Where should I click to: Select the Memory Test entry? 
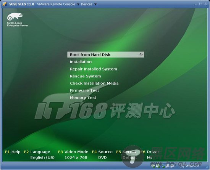click(83, 98)
